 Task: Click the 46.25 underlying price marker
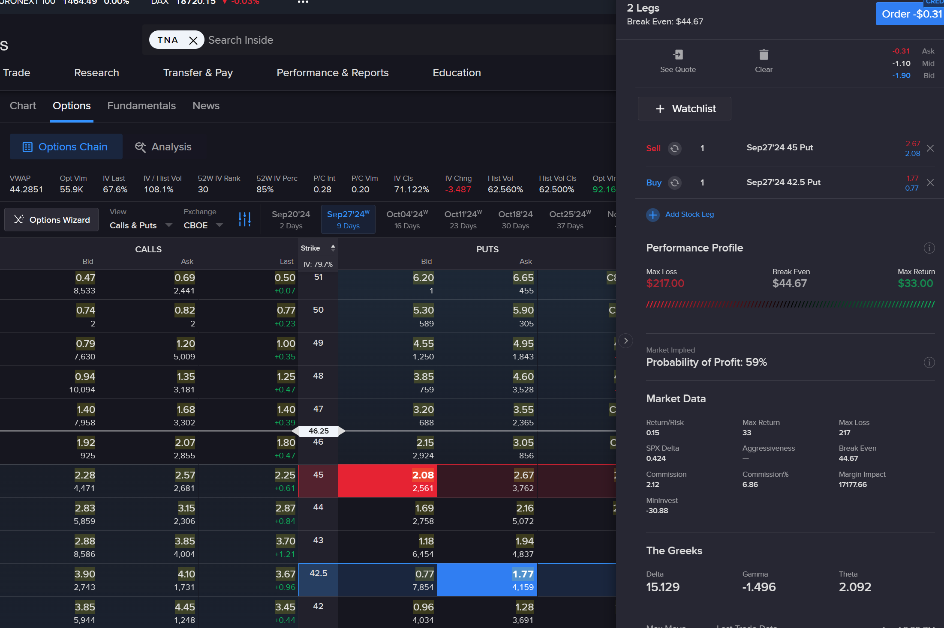pos(319,431)
